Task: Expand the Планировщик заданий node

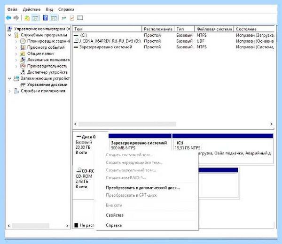Action: click(16, 41)
